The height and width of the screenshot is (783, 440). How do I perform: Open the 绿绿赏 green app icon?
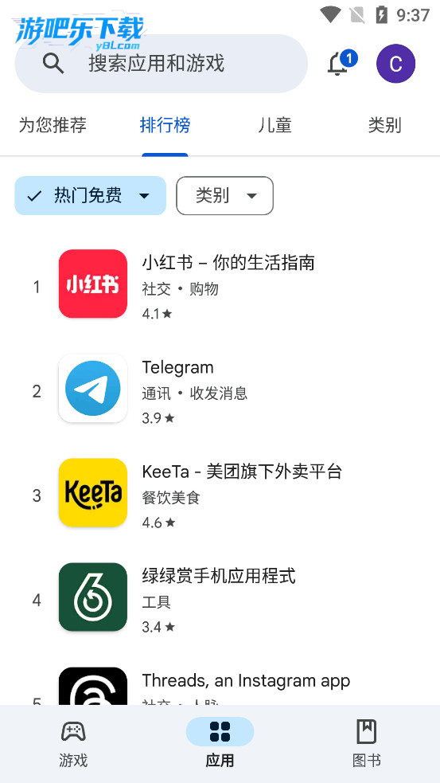click(x=93, y=597)
